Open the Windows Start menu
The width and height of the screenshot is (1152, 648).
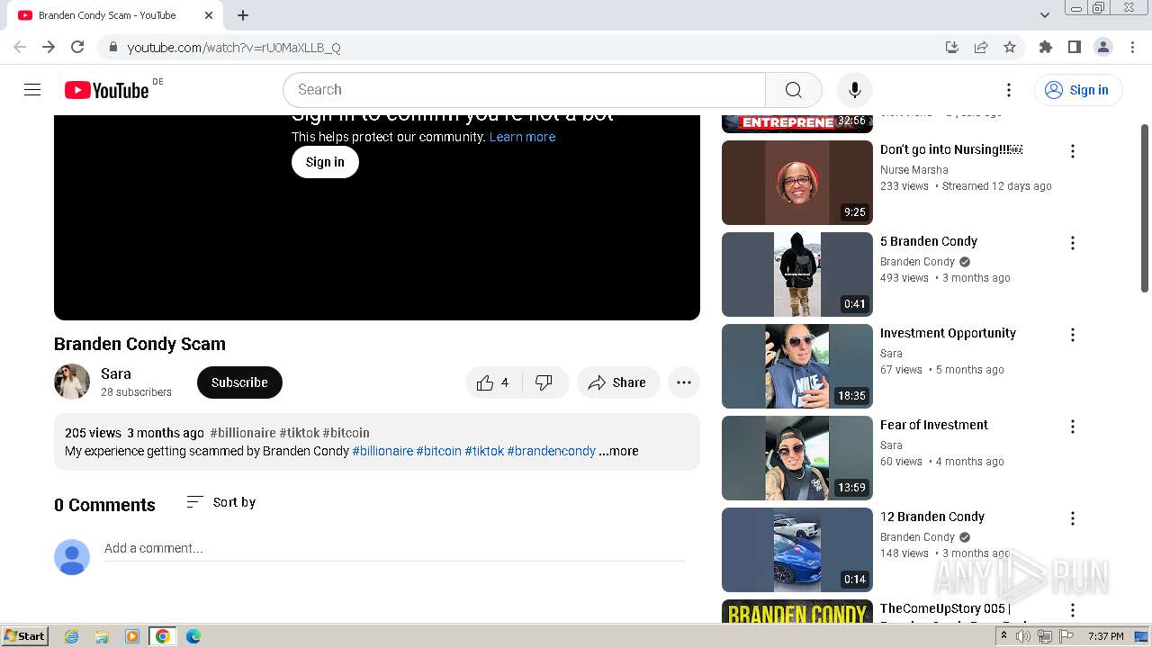point(25,635)
